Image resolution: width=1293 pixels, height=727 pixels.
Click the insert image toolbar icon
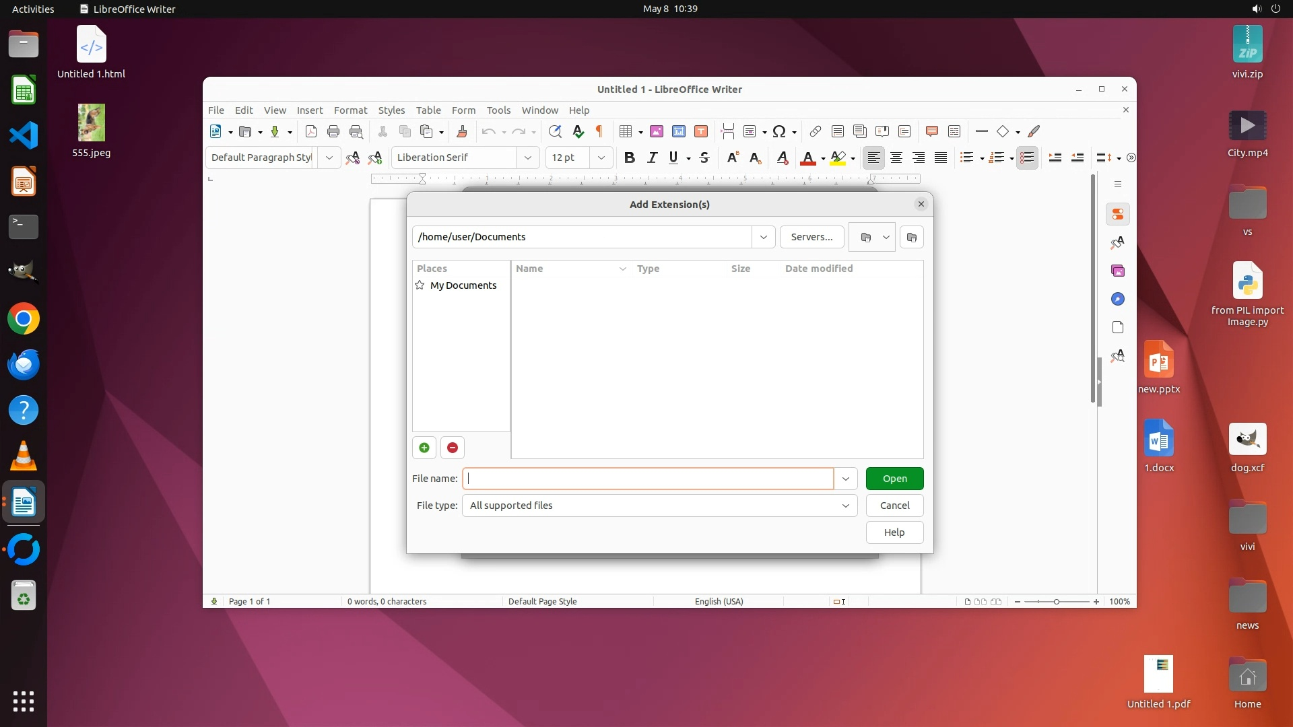pos(656,131)
